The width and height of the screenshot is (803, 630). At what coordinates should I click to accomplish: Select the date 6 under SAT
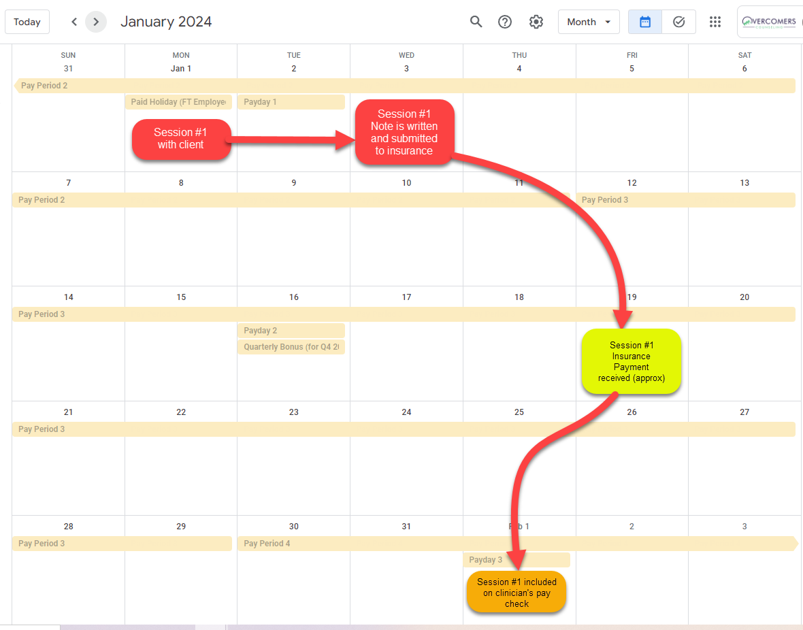pos(744,69)
